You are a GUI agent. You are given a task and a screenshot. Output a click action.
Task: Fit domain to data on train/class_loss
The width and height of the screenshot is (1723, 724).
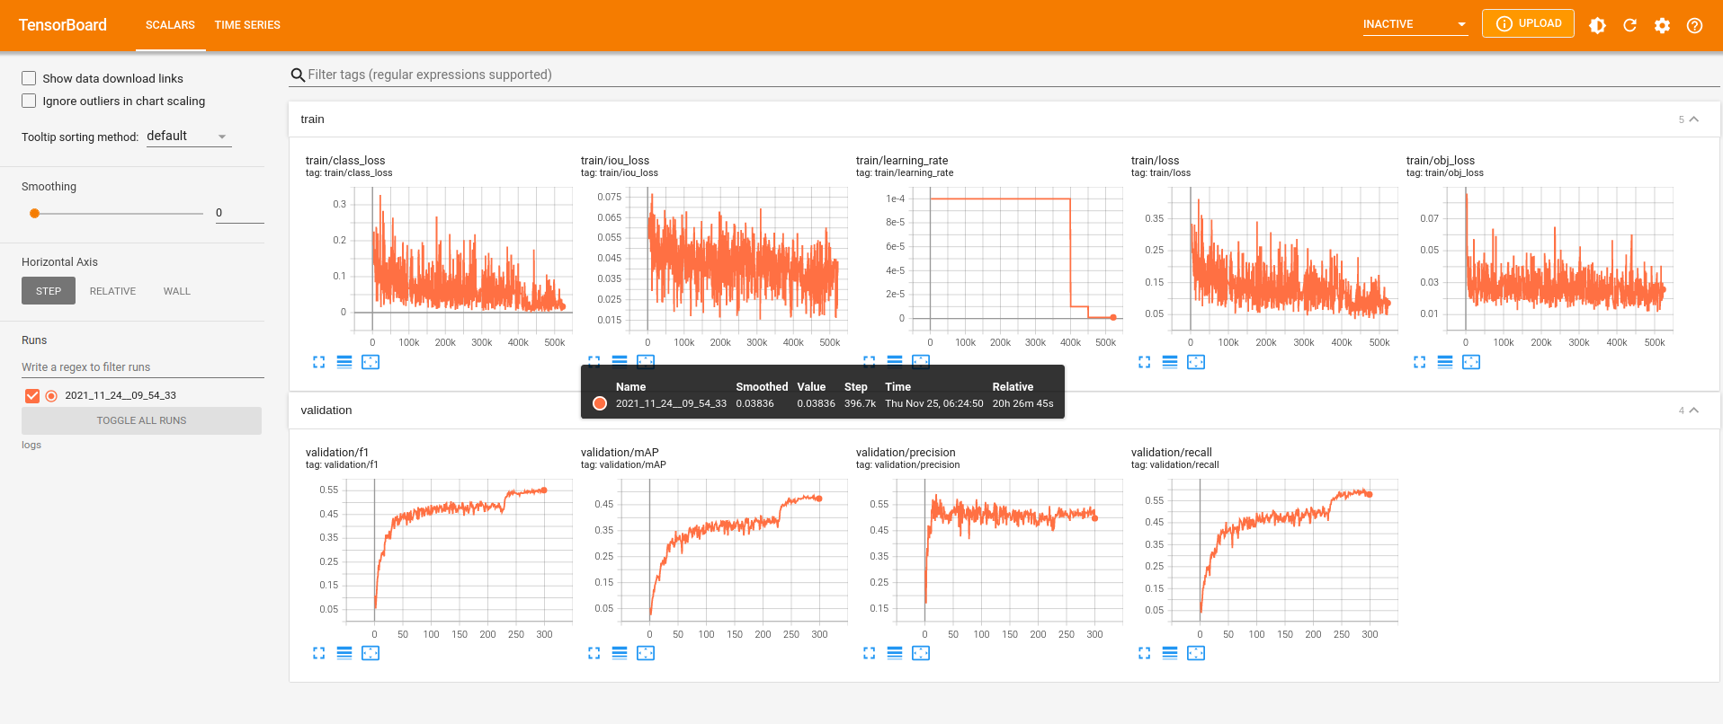point(370,362)
